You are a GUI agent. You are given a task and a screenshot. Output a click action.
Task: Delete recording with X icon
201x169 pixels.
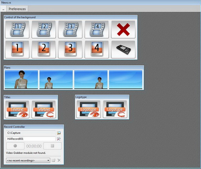tap(59, 160)
